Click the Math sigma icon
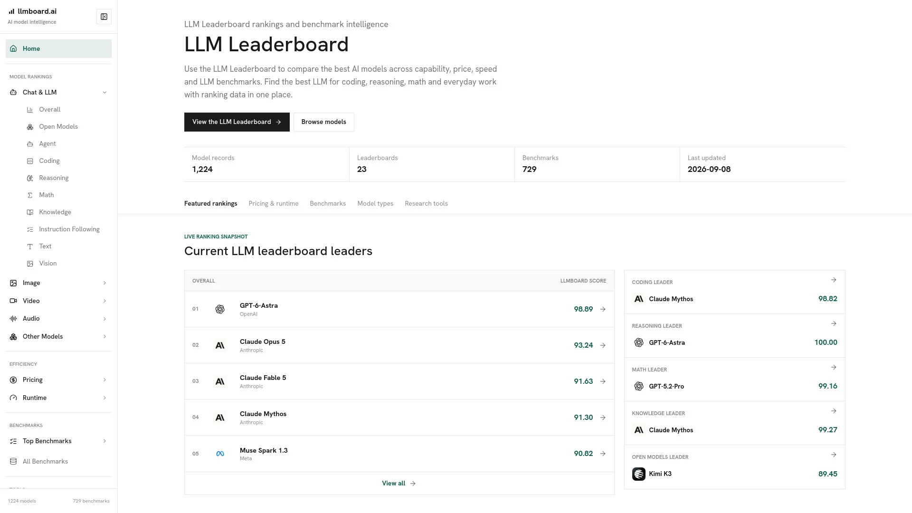This screenshot has height=513, width=912. pyautogui.click(x=30, y=195)
